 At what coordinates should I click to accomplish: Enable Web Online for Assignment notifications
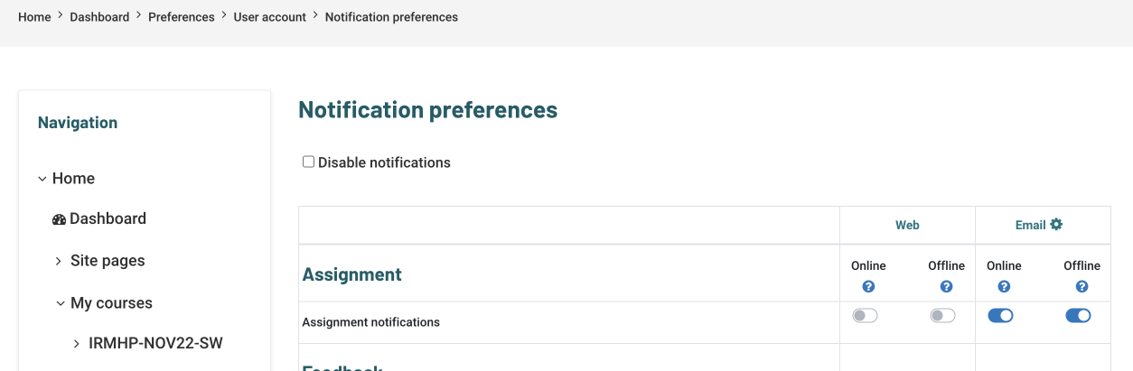(x=866, y=316)
